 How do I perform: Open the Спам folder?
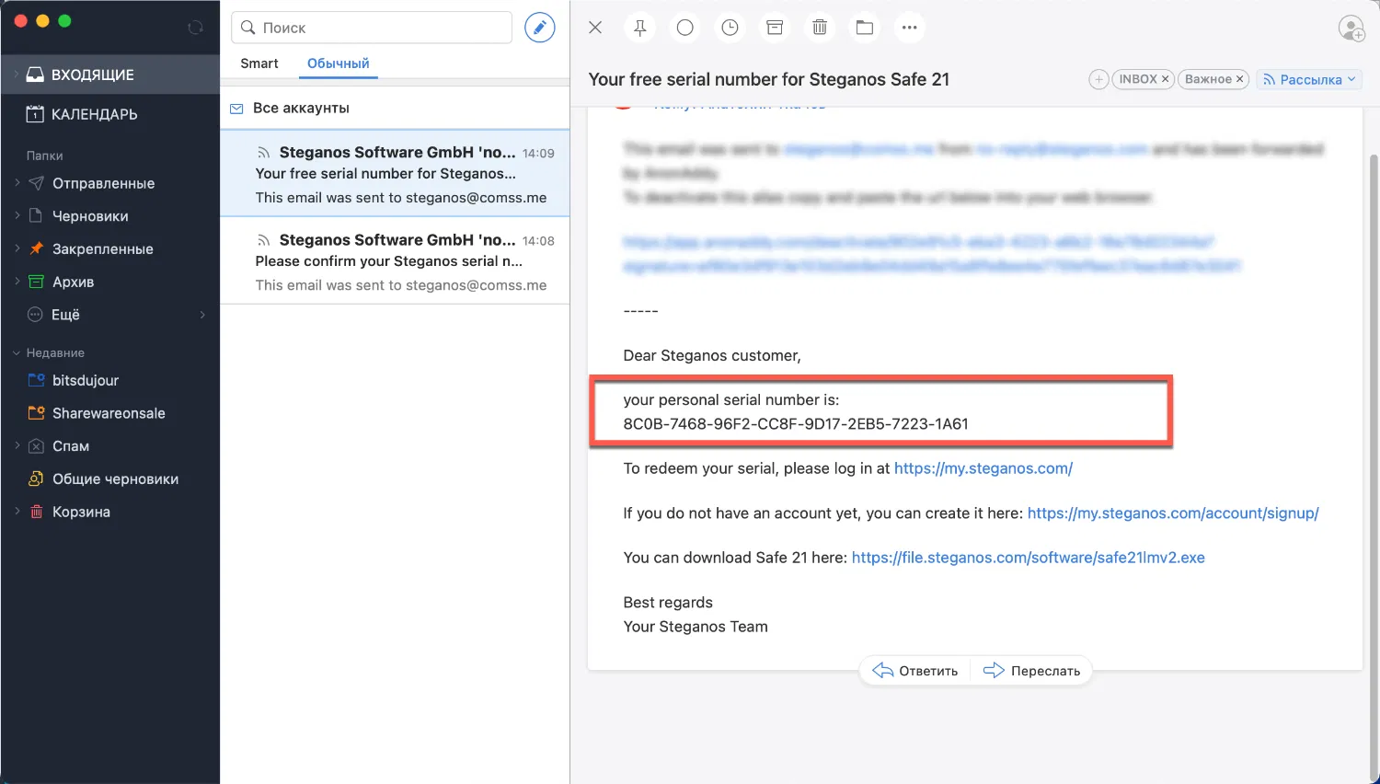[x=70, y=446]
